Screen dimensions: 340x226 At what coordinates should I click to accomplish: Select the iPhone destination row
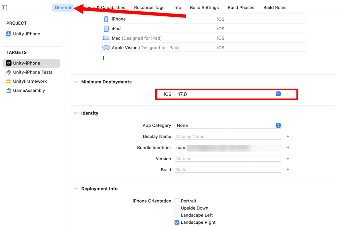coord(203,19)
